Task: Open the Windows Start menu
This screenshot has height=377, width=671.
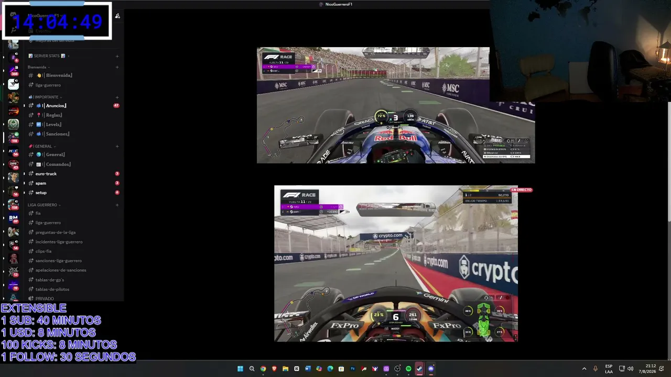Action: pos(240,369)
